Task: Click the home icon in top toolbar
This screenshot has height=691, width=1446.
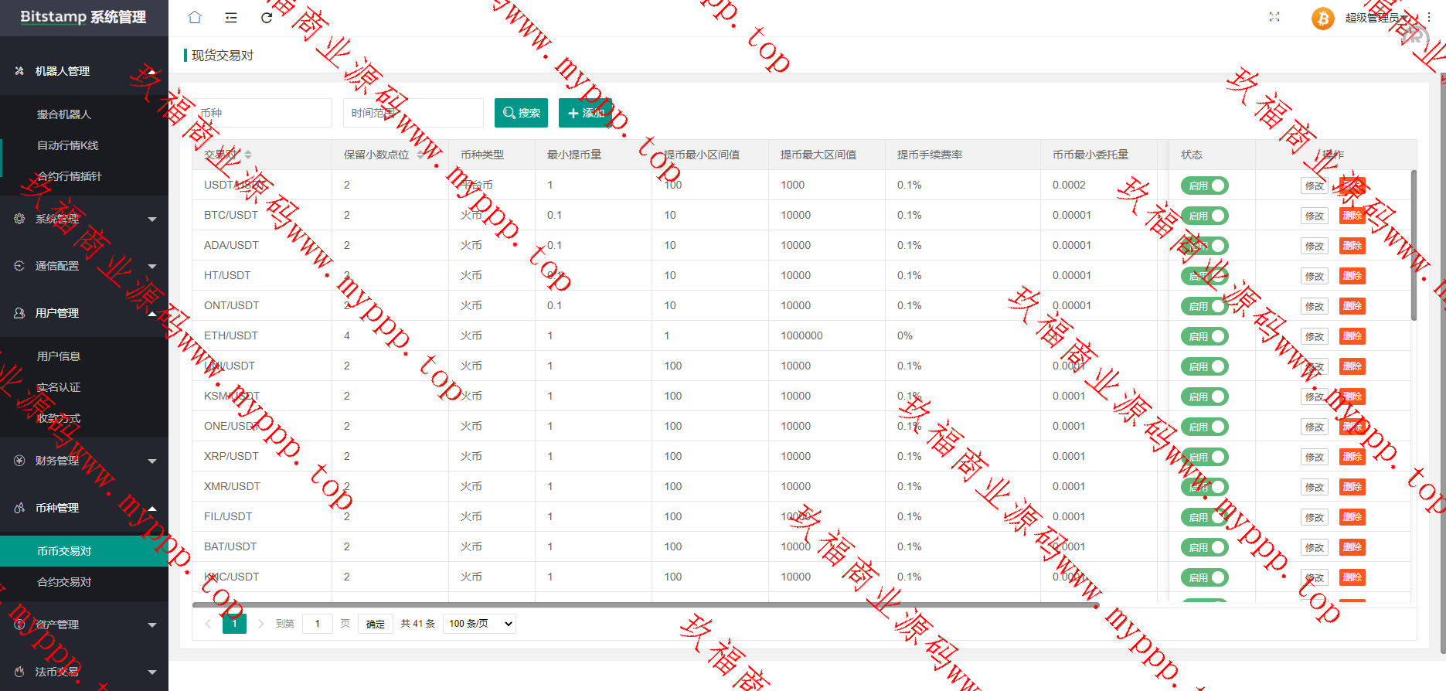Action: tap(195, 18)
